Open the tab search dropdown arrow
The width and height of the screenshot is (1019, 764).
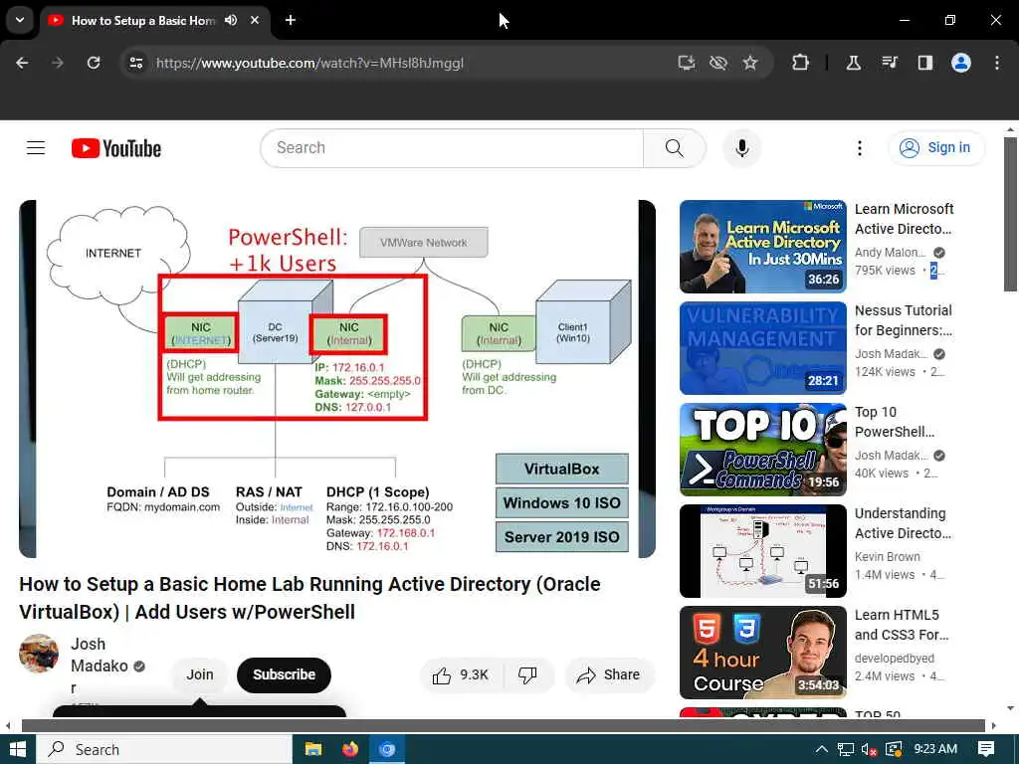point(20,20)
